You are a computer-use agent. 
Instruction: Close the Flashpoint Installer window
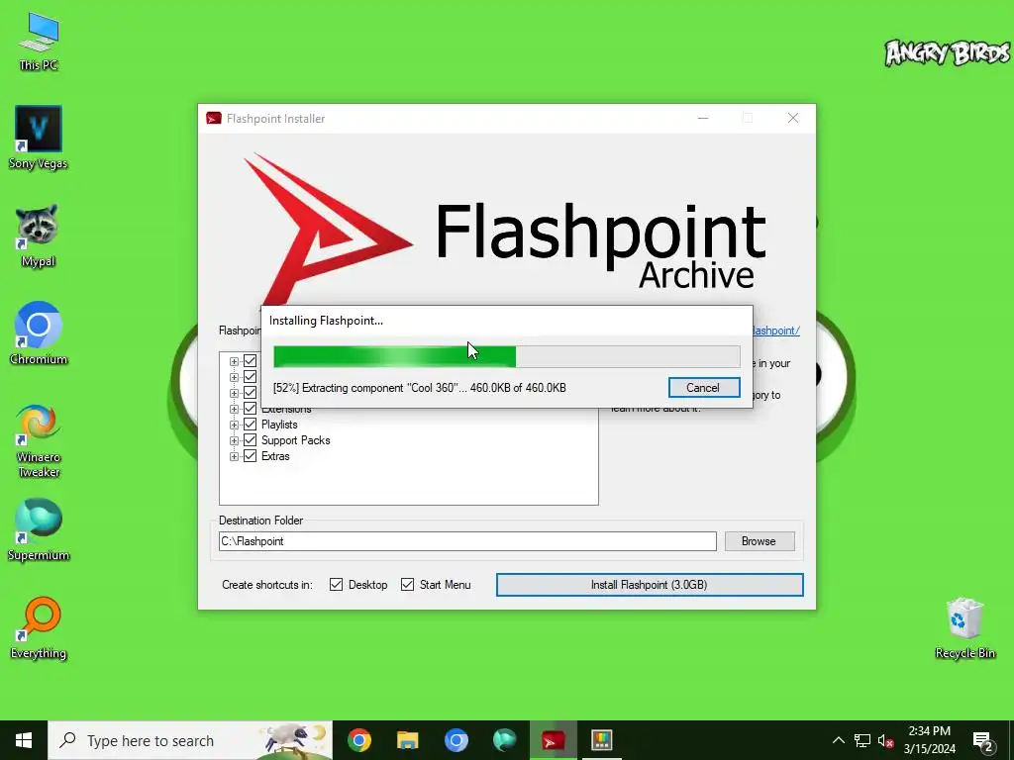coord(793,119)
